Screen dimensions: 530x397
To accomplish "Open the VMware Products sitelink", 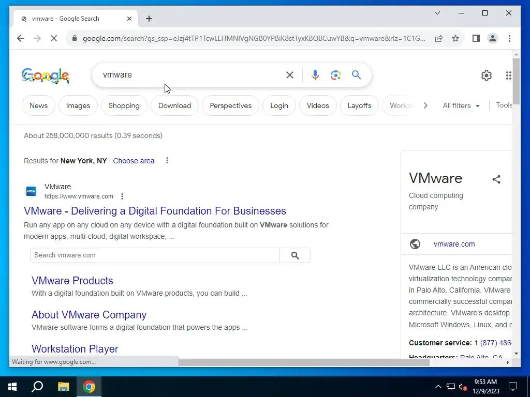I will tap(72, 281).
